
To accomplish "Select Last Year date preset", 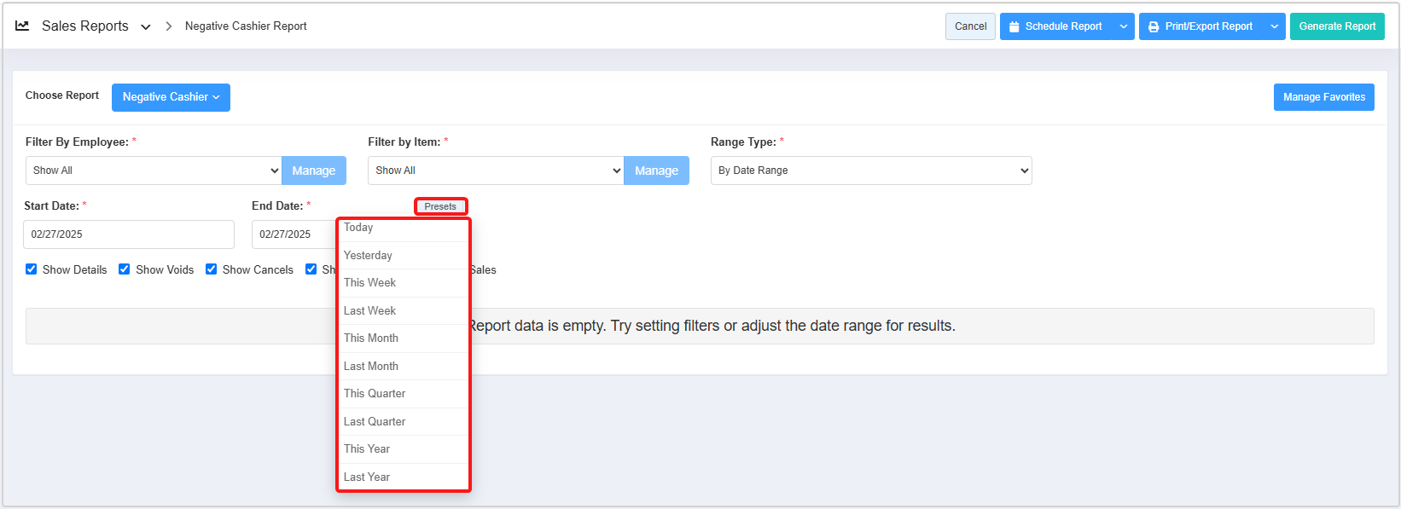I will [367, 477].
